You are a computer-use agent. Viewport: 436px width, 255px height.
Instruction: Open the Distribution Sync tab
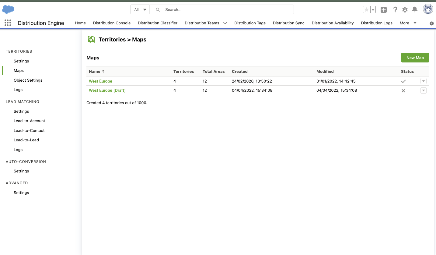(x=289, y=23)
